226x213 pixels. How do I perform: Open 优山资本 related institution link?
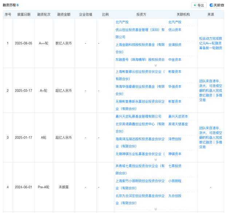(x=175, y=30)
